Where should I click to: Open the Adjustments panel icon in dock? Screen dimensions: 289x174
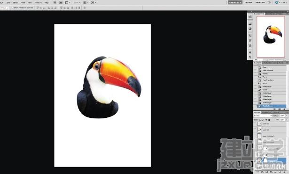pyautogui.click(x=250, y=29)
